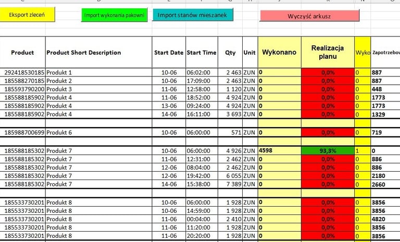This screenshot has height=242, width=400.
Task: Select the Zapotrzebow header cell
Action: coord(385,52)
